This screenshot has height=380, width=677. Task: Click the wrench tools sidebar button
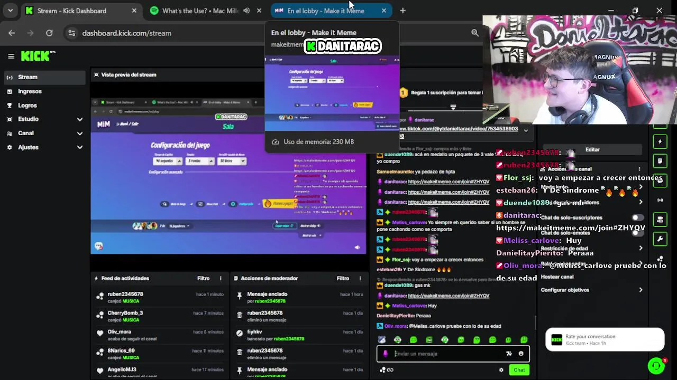click(x=660, y=239)
